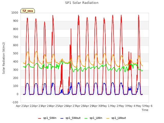Click the -100 y-axis tick label

(x=15, y=102)
